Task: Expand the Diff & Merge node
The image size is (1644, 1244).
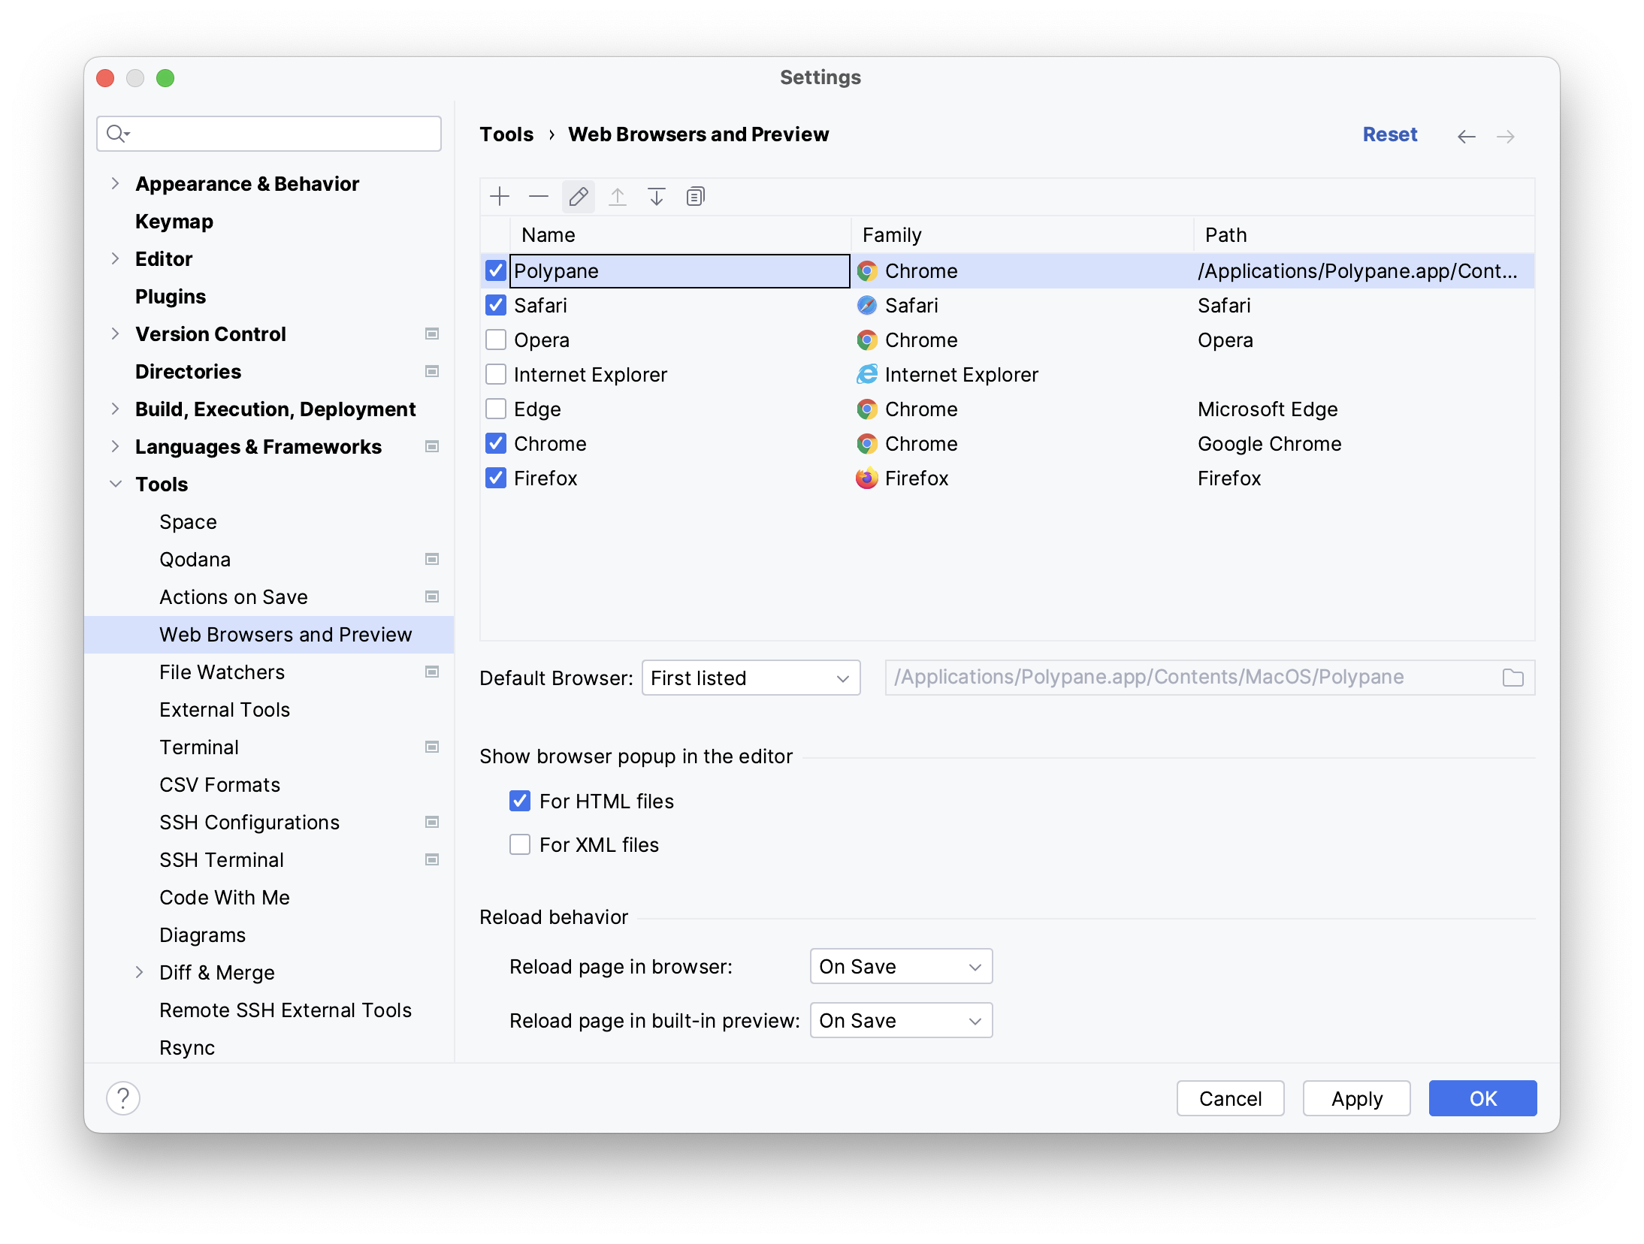Action: pyautogui.click(x=140, y=972)
